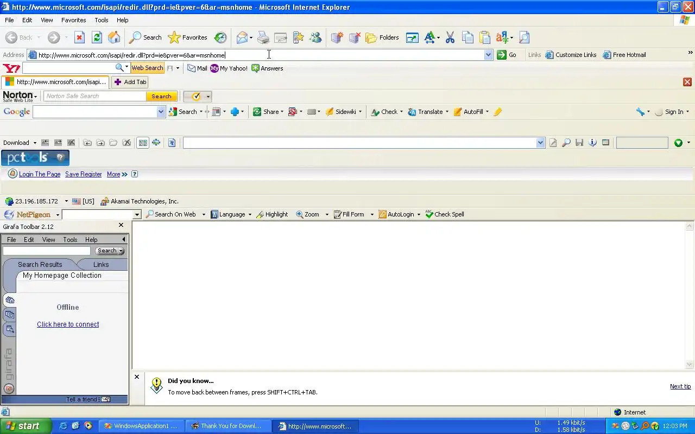This screenshot has width=695, height=434.
Task: Close the Did you know tip bar
Action: point(137,376)
